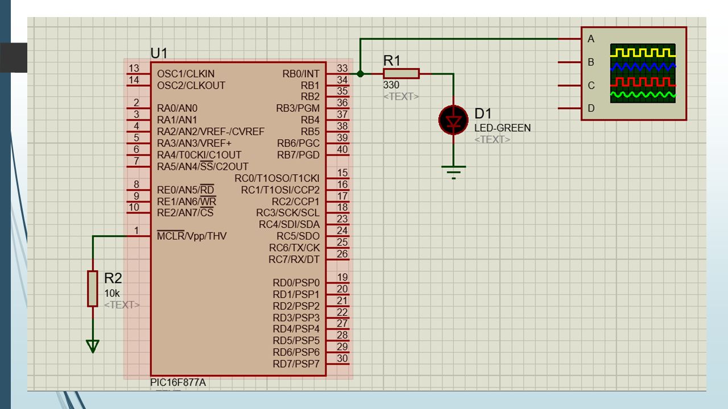Viewport: 728px width, 409px height.
Task: Click the LED-GREEN part name
Action: click(502, 128)
